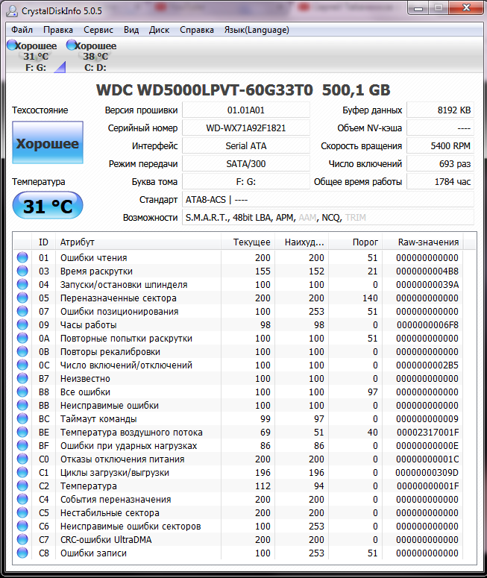Select the C: D: disk status icon

coord(92,56)
